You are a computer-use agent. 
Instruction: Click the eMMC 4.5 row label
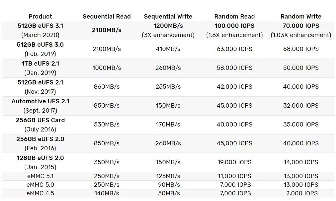(x=40, y=193)
